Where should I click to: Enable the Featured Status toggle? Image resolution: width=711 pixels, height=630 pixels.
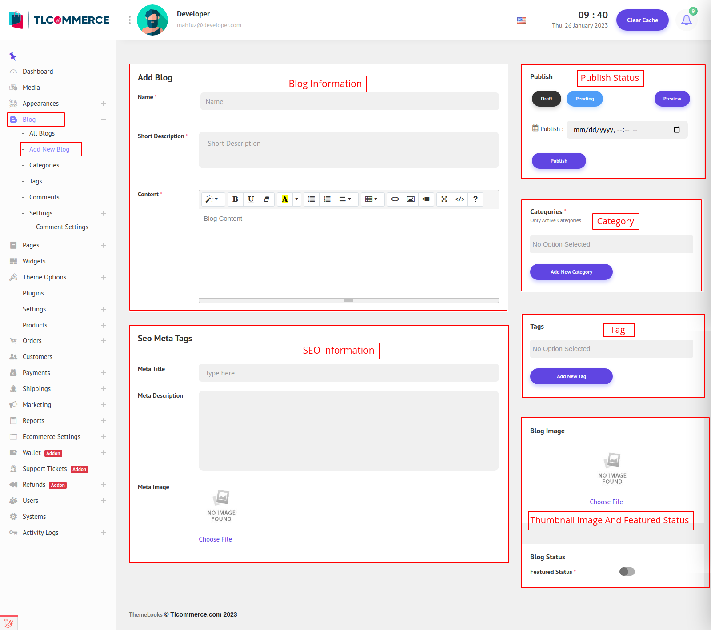627,572
